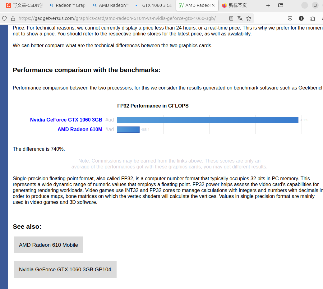This screenshot has width=323, height=289.
Task: Show site security padlock info
Action: (13, 18)
